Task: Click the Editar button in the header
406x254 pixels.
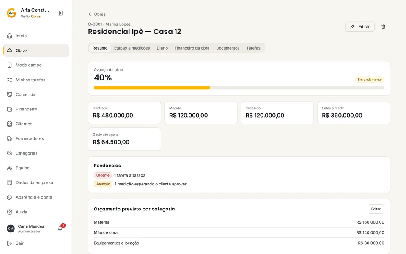Action: click(359, 26)
